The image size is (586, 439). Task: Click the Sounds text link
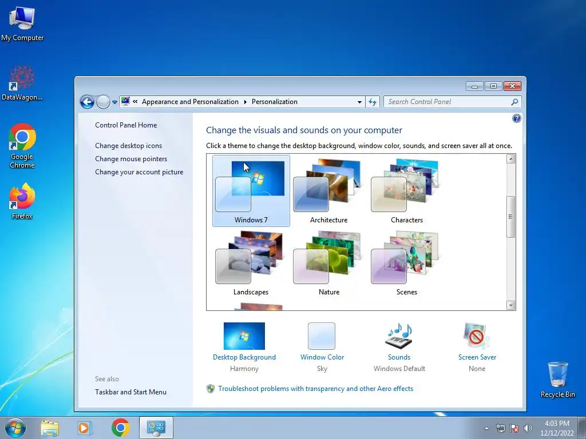click(x=399, y=357)
